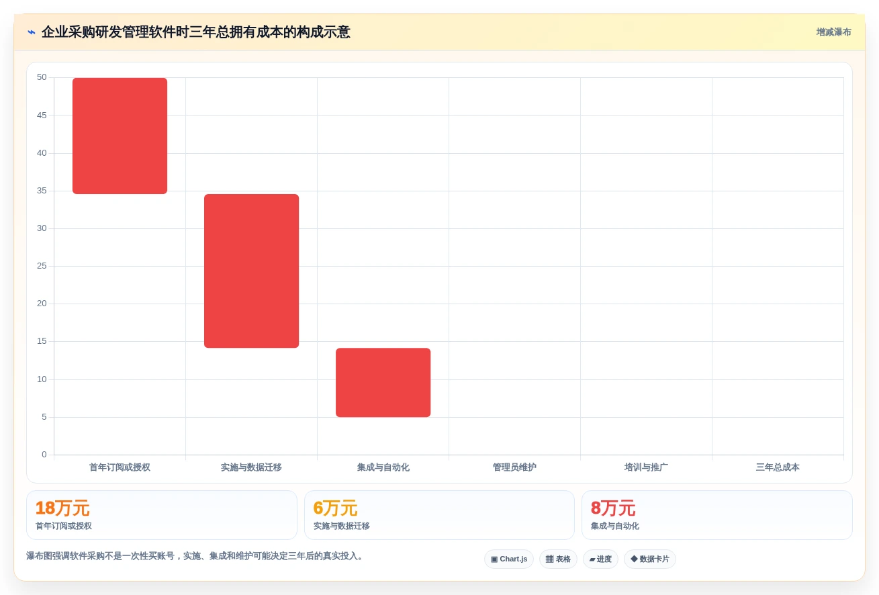This screenshot has width=879, height=595.
Task: Click the 集成与自动化 x-axis label
Action: [x=383, y=467]
